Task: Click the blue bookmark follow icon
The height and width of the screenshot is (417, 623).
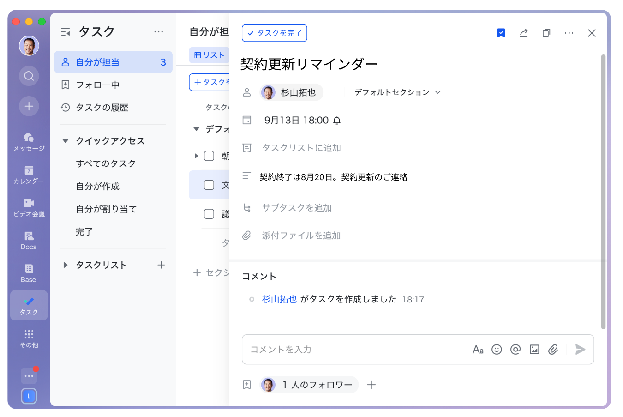Action: tap(501, 33)
